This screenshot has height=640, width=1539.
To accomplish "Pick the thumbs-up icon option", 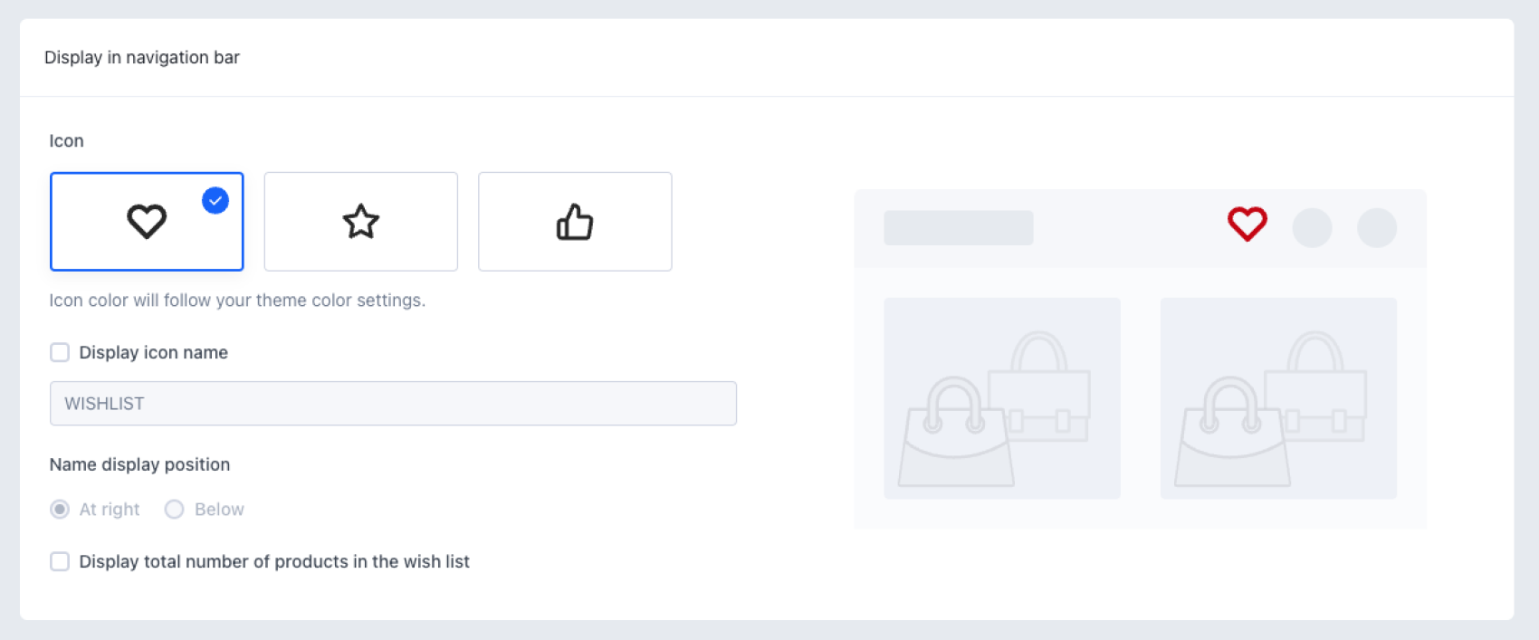I will pos(575,222).
